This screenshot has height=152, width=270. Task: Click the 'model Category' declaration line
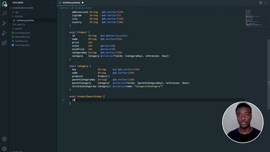point(80,66)
